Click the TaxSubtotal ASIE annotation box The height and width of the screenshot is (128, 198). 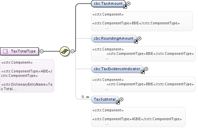[x=139, y=117]
